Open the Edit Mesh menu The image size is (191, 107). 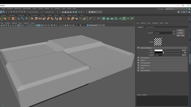tap(10, 9)
